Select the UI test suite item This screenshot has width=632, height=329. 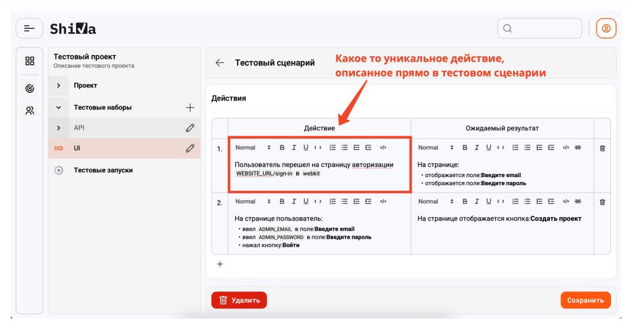point(77,148)
